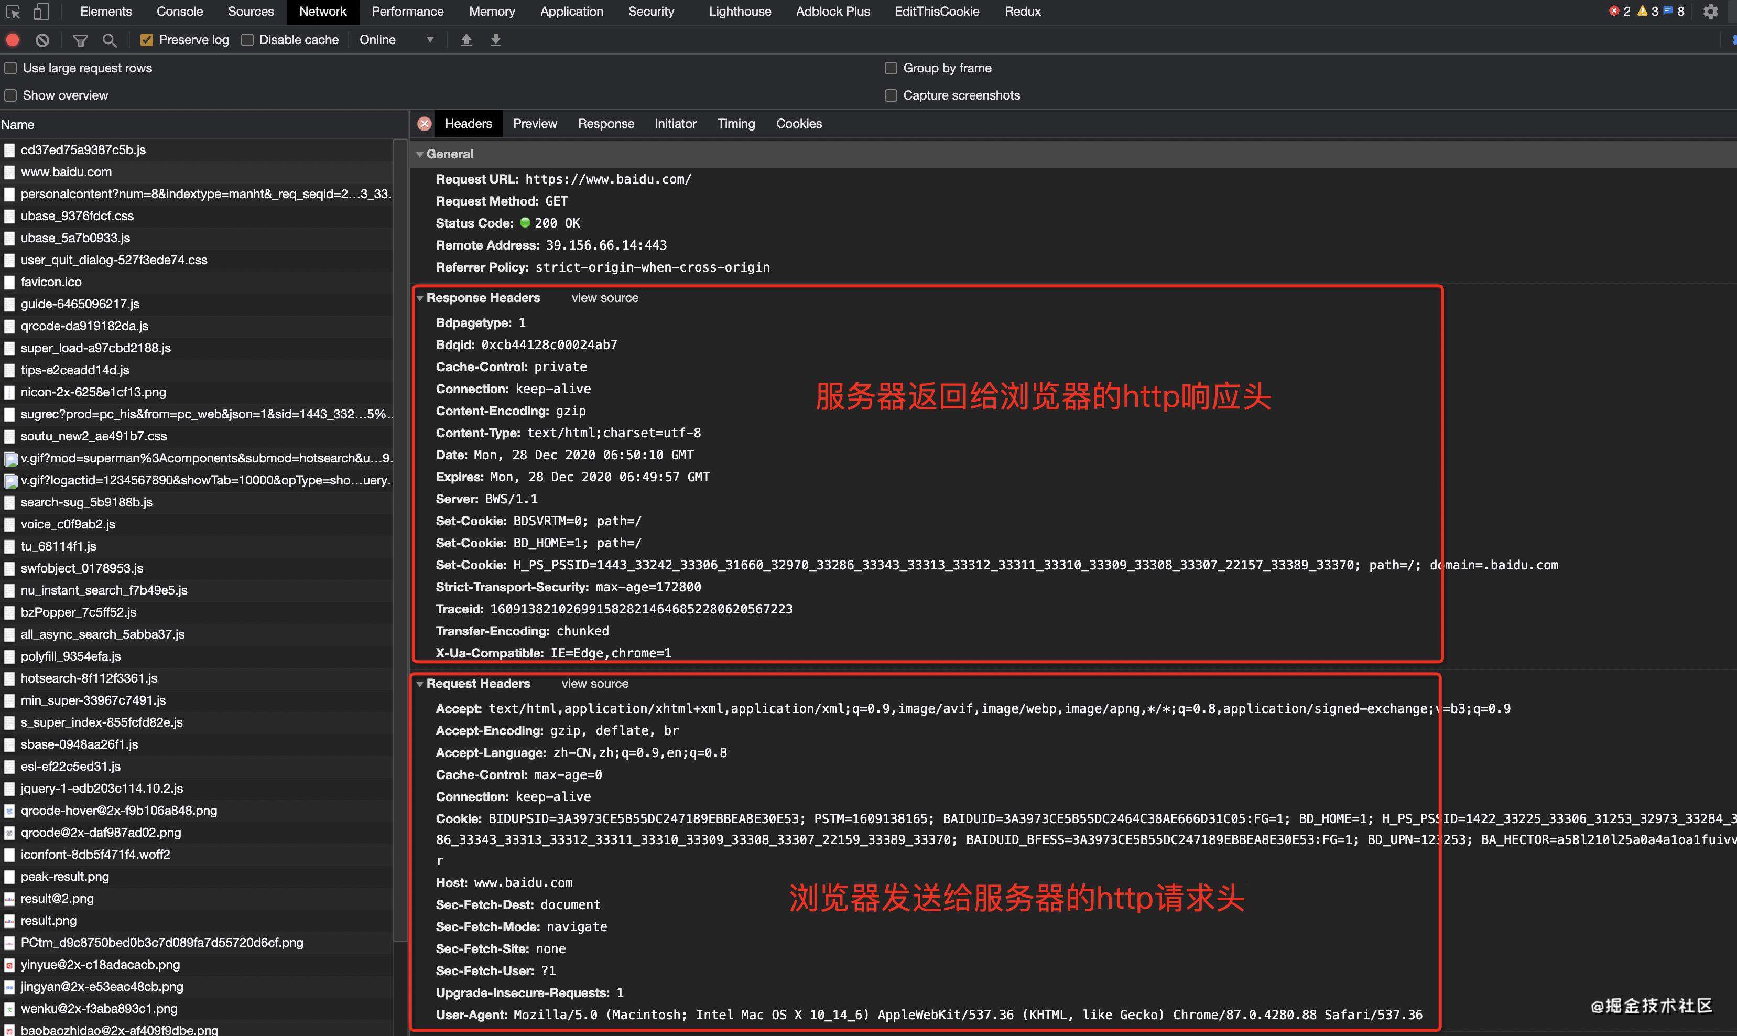The image size is (1737, 1036).
Task: Click icon of qrcode-hover@2x png row
Action: 10,811
